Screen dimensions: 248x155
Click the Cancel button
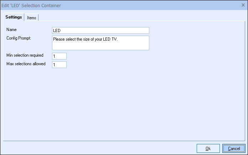[234, 148]
